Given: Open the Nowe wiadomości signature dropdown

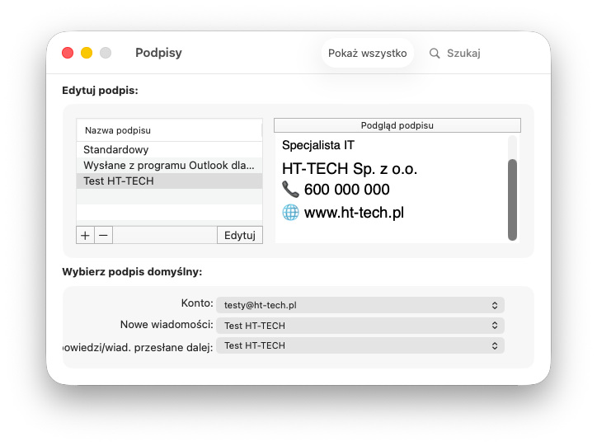Looking at the screenshot, I should (x=360, y=326).
